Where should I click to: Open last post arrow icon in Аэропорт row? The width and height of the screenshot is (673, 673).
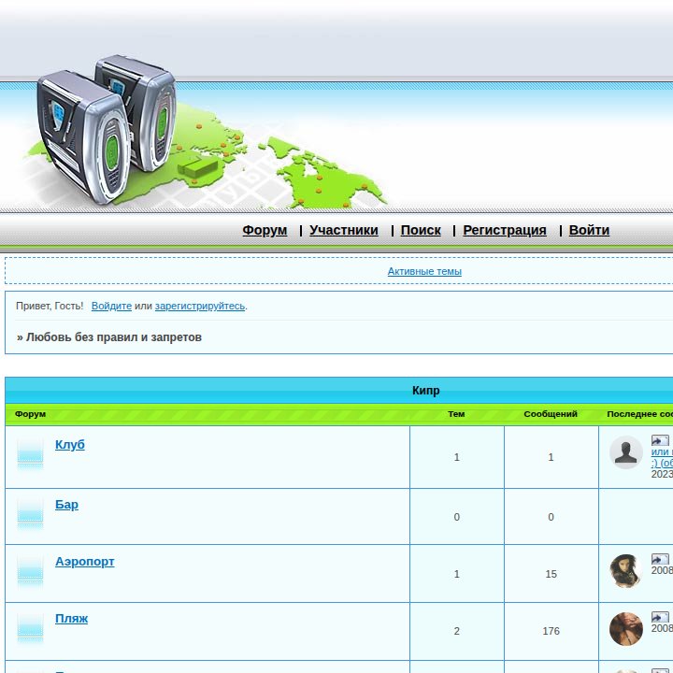(660, 559)
